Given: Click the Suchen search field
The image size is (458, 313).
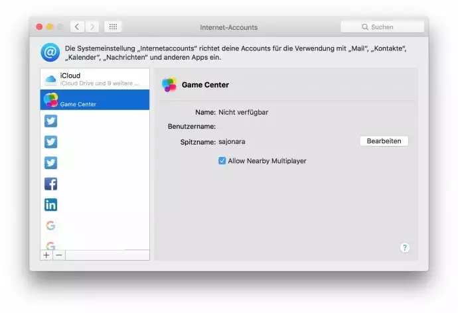Looking at the screenshot, I should [382, 27].
